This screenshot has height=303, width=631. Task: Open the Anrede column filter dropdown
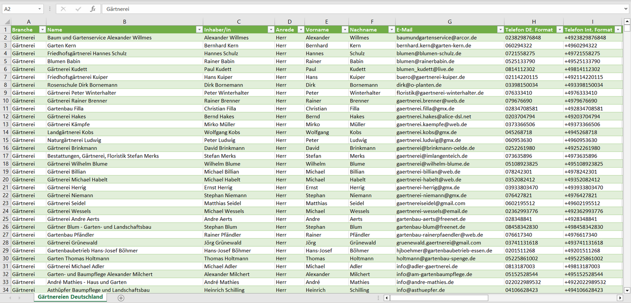[300, 30]
